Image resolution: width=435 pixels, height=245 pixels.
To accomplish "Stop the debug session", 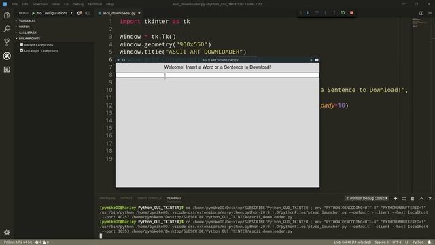I will point(351,13).
